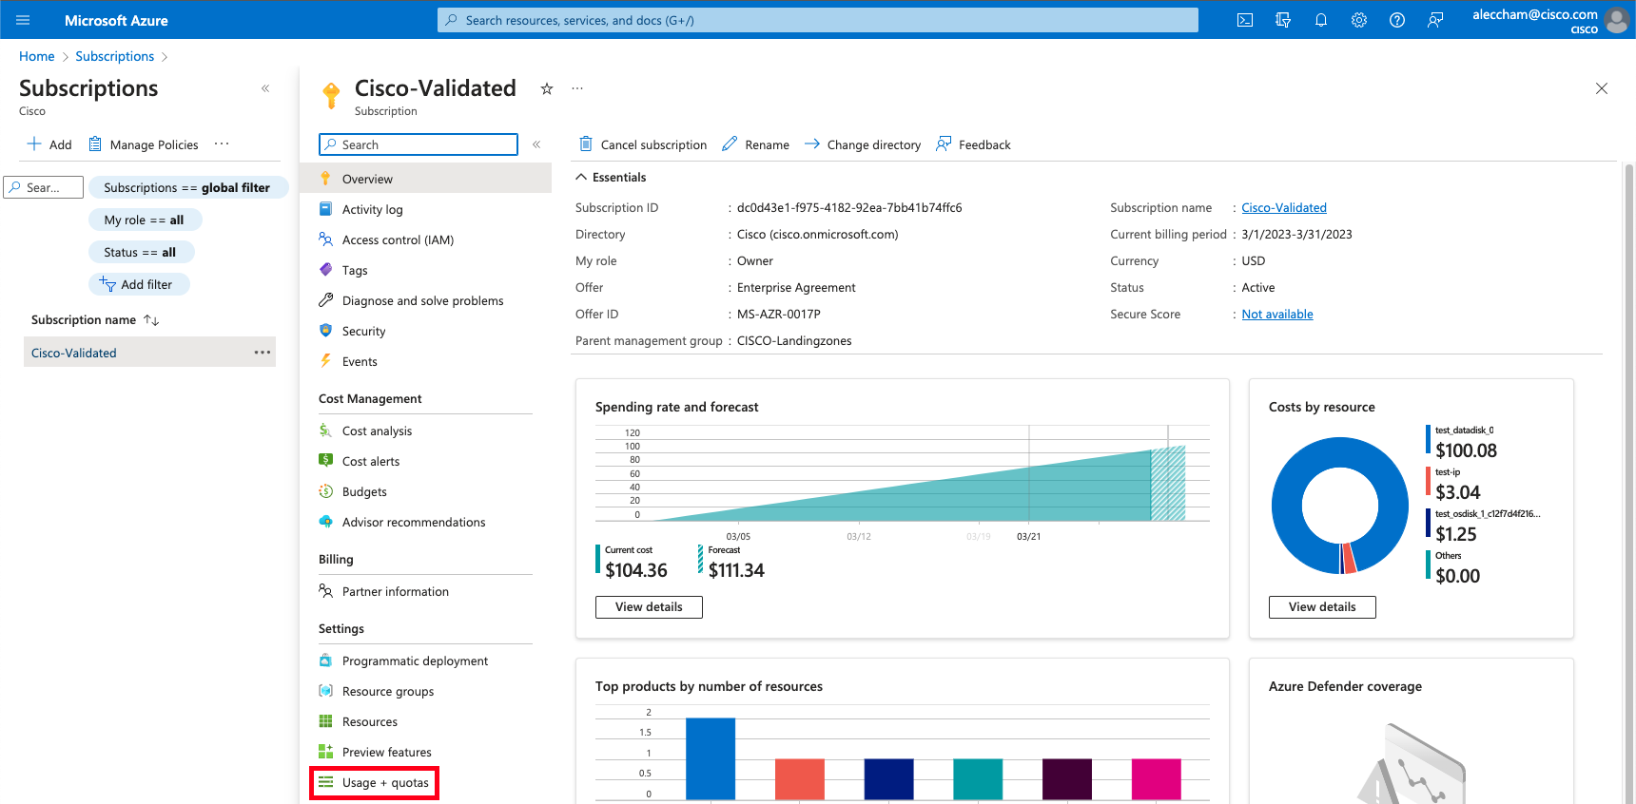
Task: Select Cisco-Validated row in subscription list
Action: tap(149, 353)
